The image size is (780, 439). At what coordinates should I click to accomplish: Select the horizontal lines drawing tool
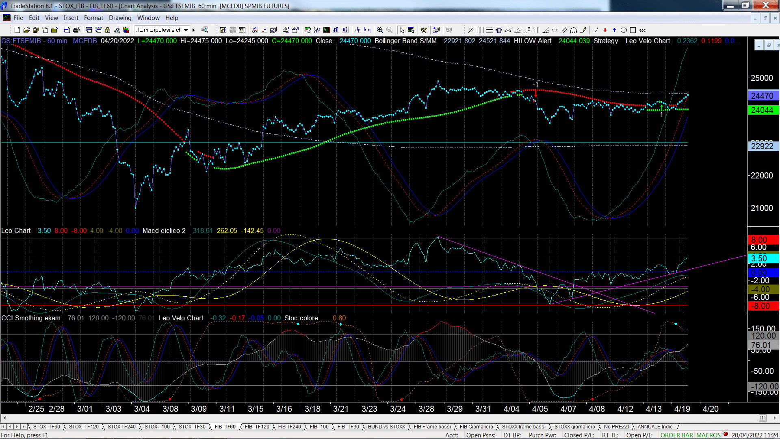490,30
